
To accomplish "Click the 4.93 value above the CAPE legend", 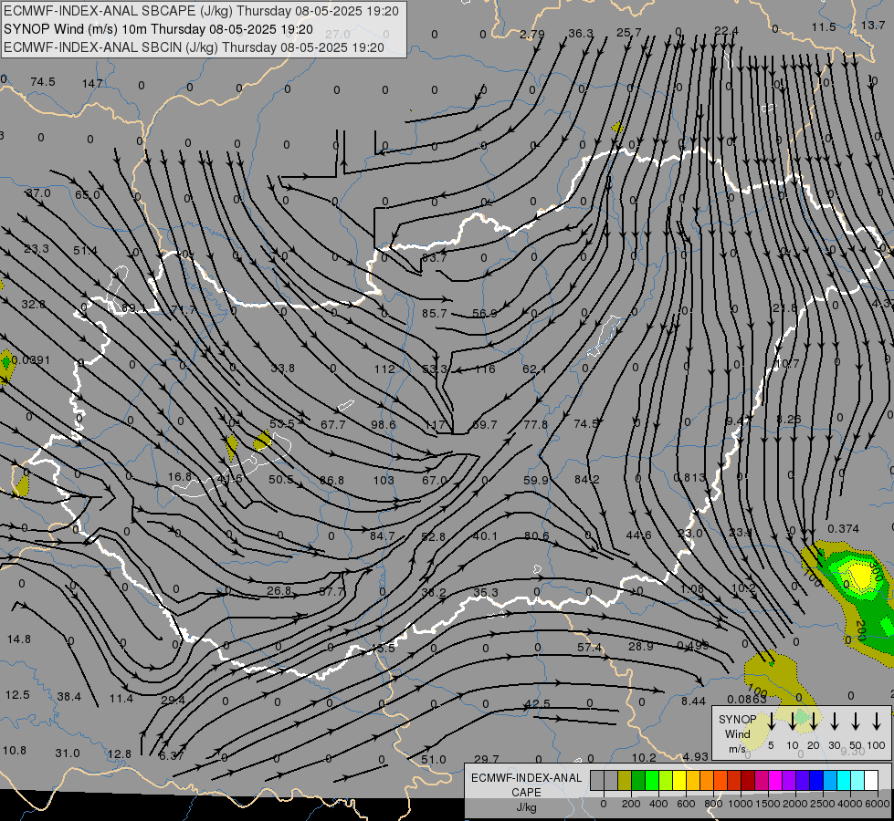I will point(696,757).
